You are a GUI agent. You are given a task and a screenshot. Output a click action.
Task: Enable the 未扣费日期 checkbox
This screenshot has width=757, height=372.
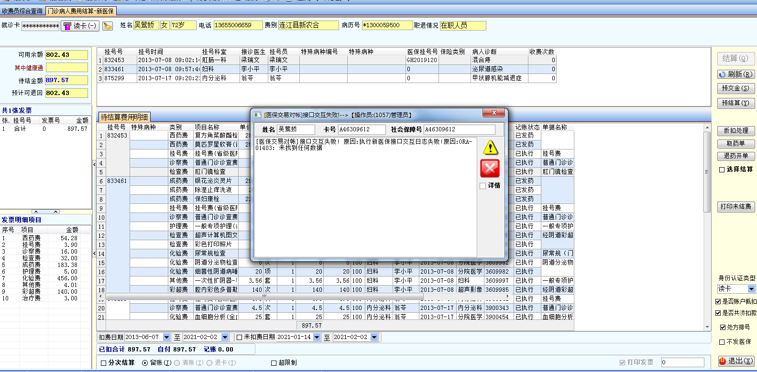240,337
